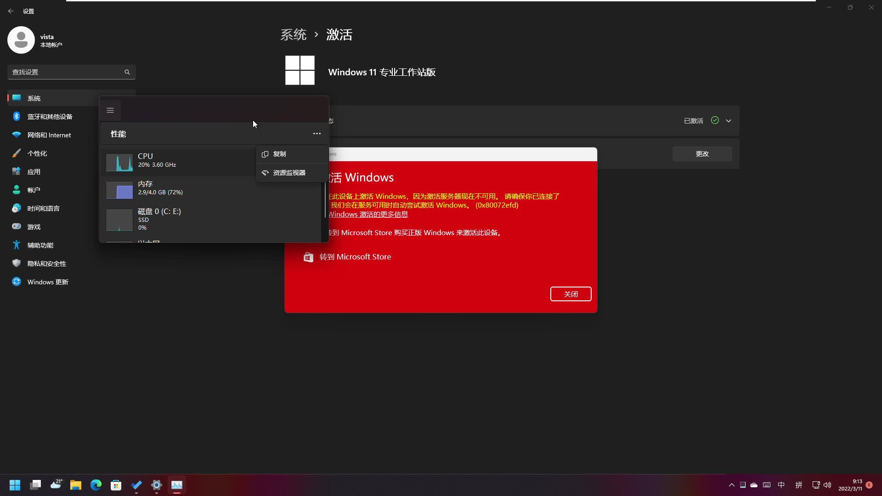Launch Microsoft Edge from taskbar
This screenshot has width=882, height=496.
pos(96,485)
